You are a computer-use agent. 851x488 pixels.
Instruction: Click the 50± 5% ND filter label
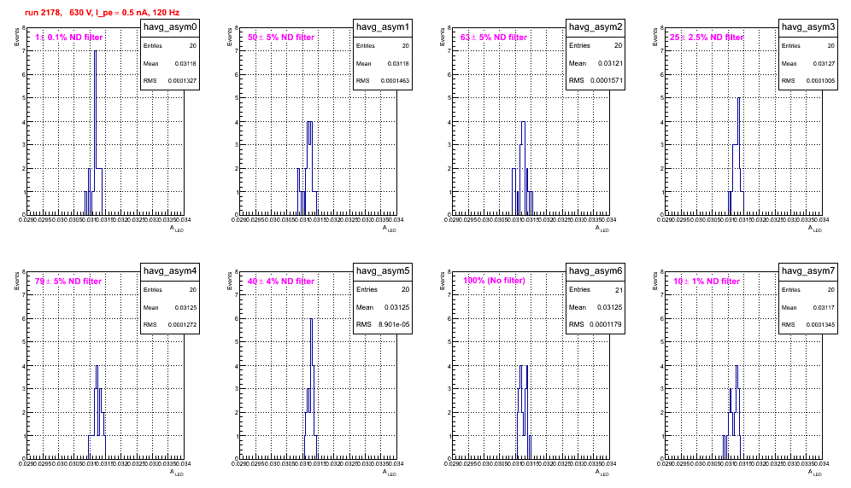click(x=281, y=38)
